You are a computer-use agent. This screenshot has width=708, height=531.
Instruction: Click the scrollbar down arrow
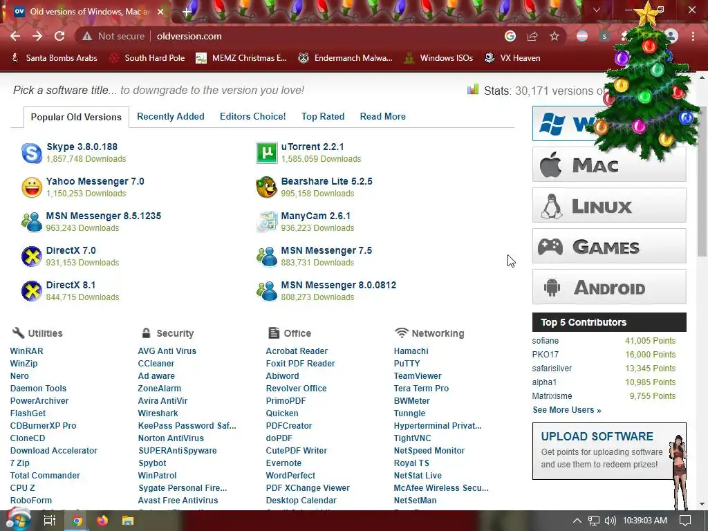pyautogui.click(x=702, y=504)
